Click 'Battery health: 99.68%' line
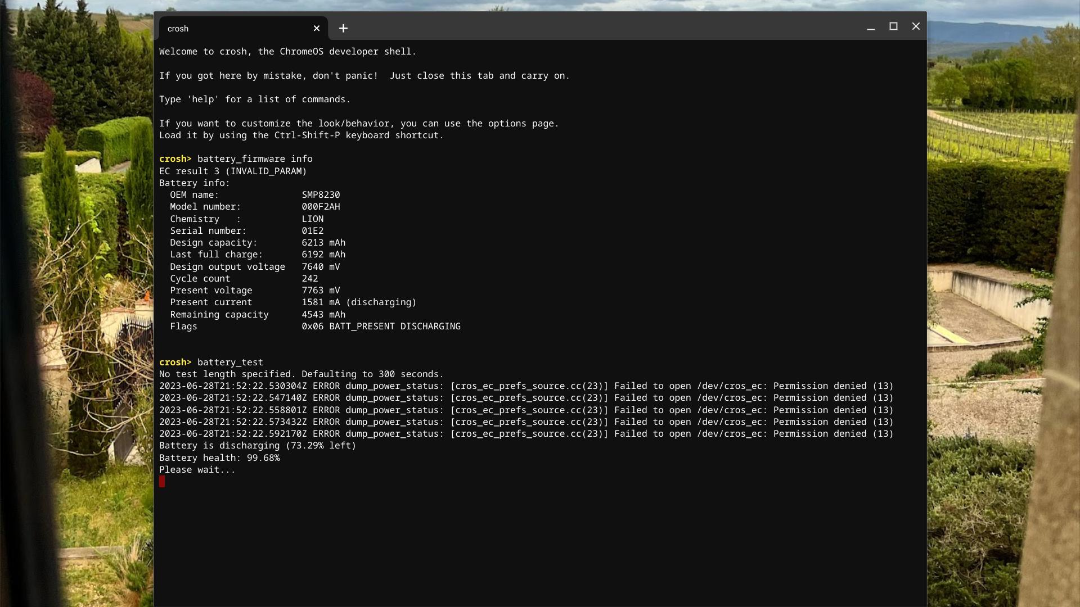Image resolution: width=1080 pixels, height=607 pixels. (x=219, y=458)
